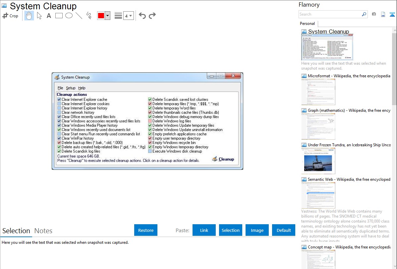Open the Setup menu

(71, 88)
